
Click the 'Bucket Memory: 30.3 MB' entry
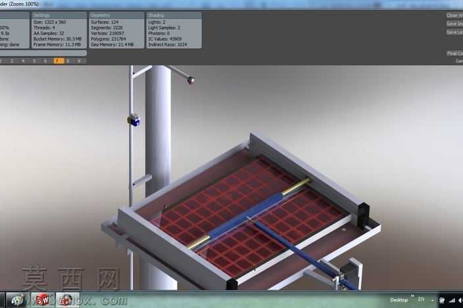pyautogui.click(x=58, y=39)
